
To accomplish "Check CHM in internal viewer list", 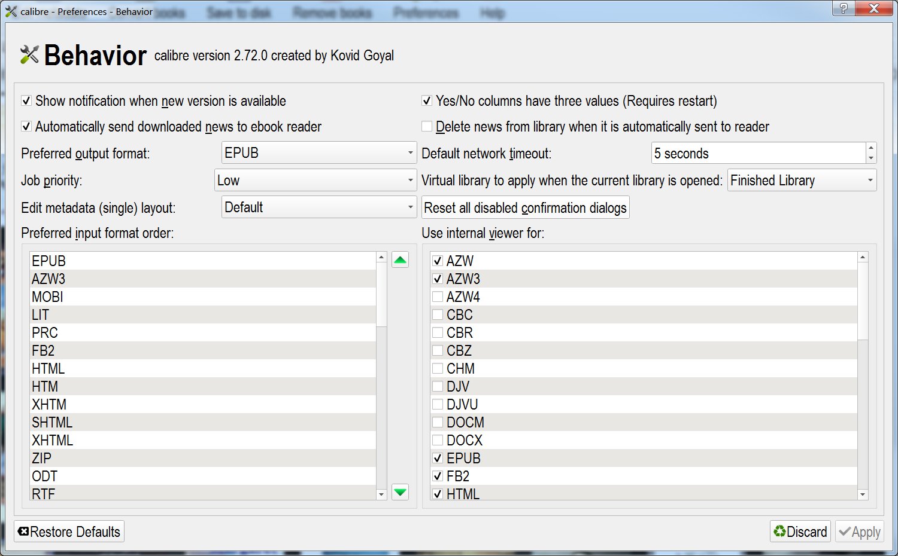I will pyautogui.click(x=438, y=368).
